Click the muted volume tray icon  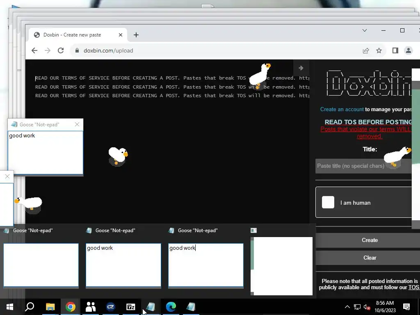[367, 307]
